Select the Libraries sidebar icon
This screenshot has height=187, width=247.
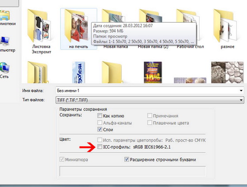click(x=5, y=15)
